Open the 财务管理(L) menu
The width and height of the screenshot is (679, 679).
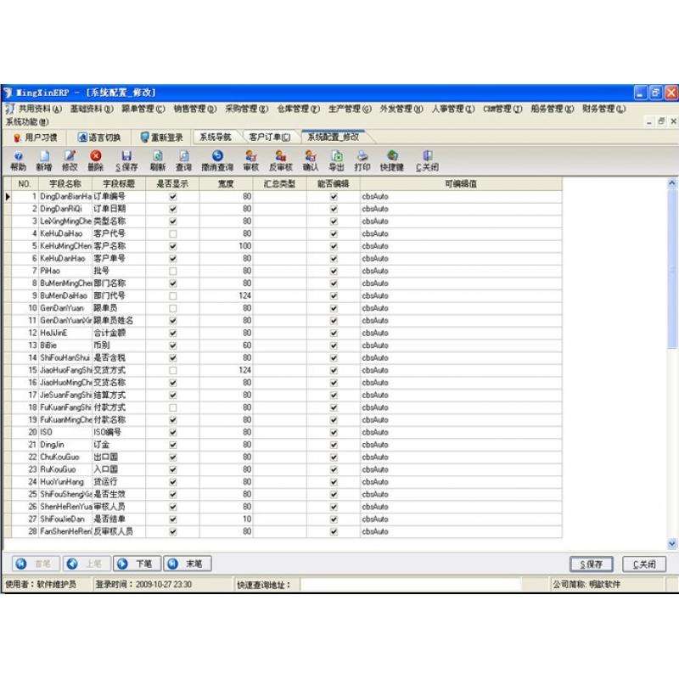[603, 109]
